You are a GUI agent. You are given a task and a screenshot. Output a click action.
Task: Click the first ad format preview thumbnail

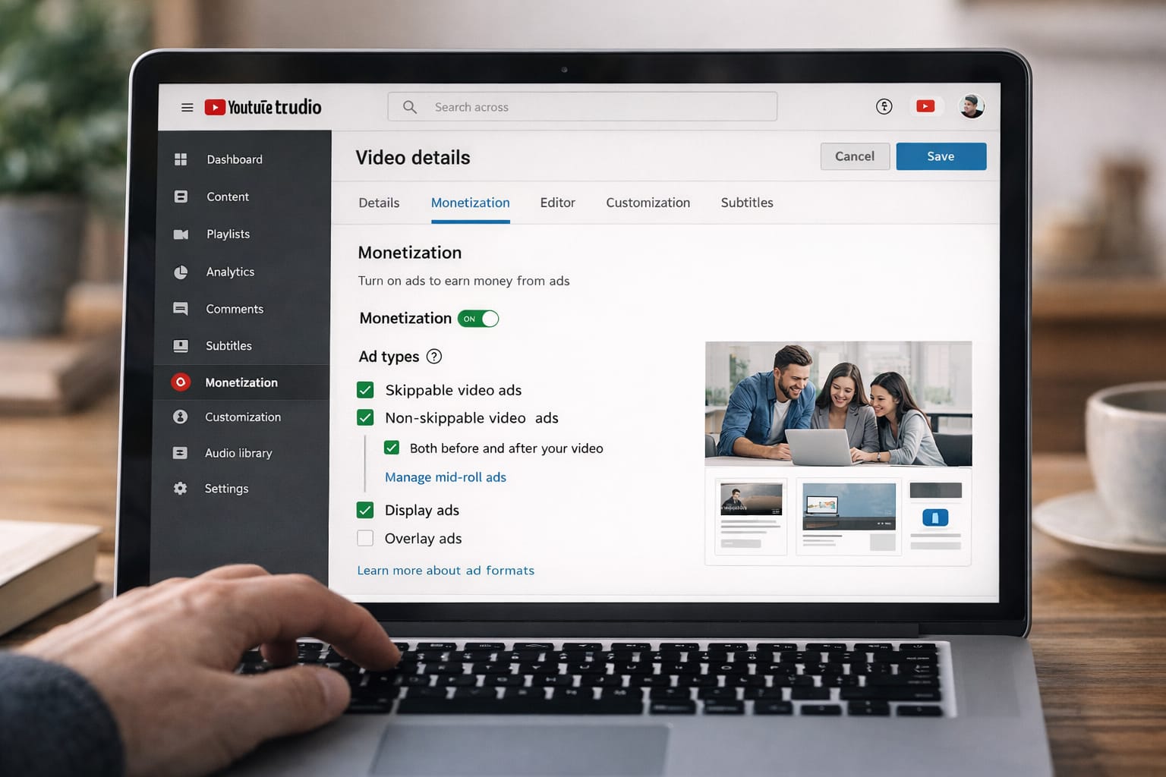750,516
